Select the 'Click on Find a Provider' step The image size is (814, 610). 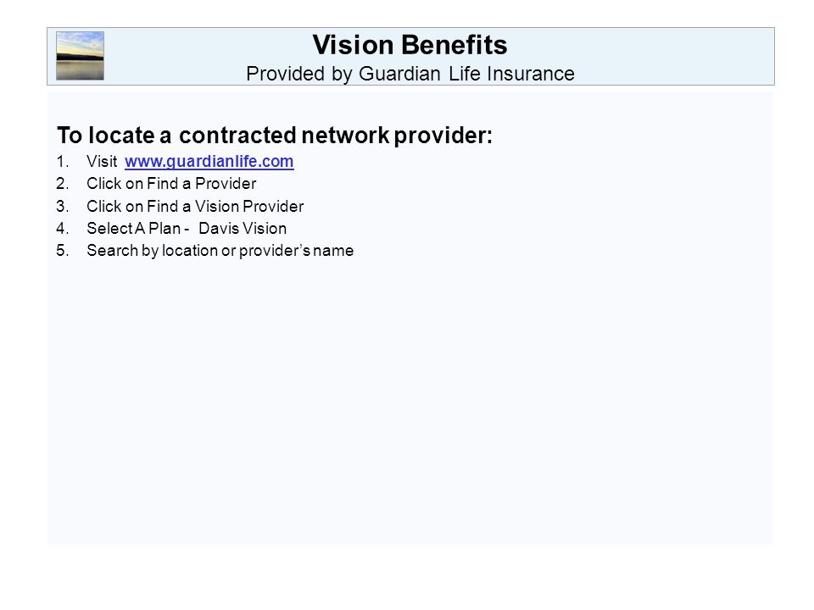(171, 184)
